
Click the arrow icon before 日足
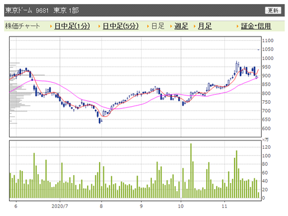click(x=148, y=26)
